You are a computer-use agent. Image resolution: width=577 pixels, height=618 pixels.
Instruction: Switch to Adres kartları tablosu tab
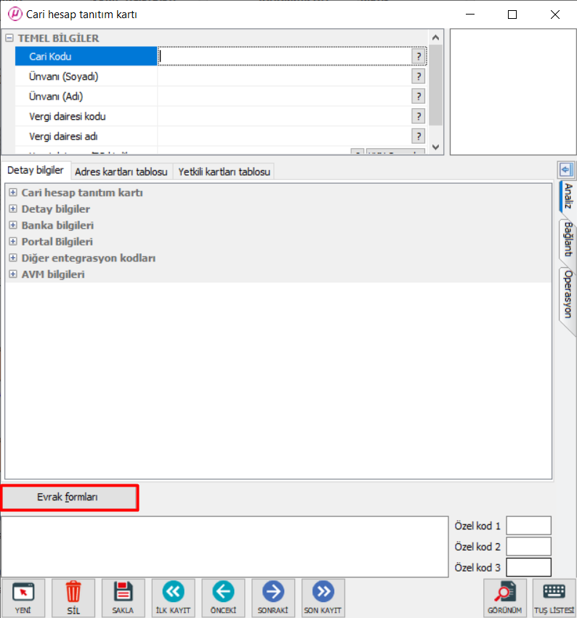click(121, 172)
